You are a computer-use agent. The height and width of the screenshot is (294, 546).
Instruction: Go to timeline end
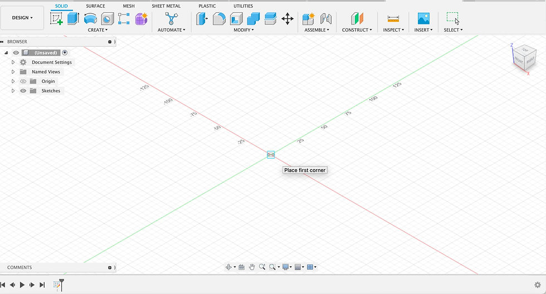(42, 285)
